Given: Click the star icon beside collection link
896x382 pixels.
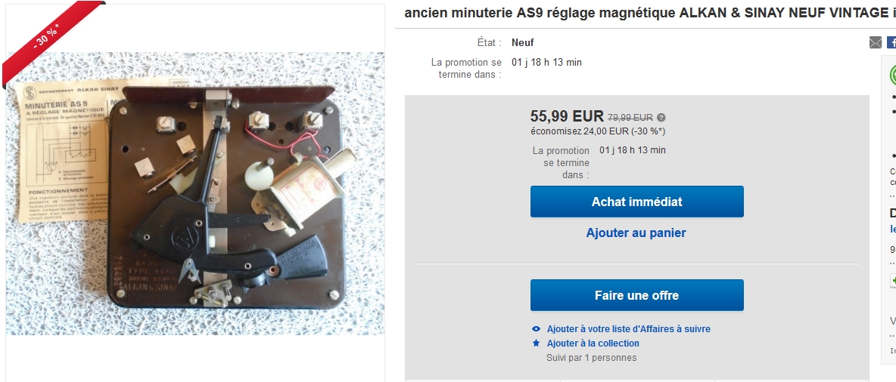Looking at the screenshot, I should 536,343.
